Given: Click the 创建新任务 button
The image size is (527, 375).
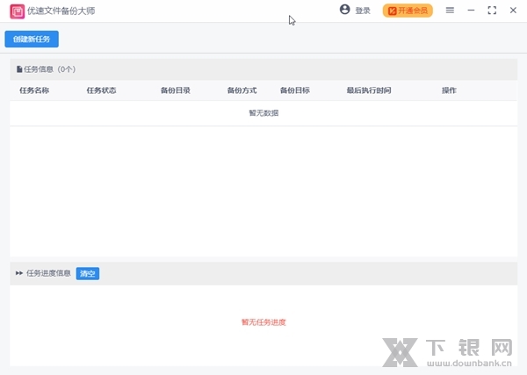Looking at the screenshot, I should (32, 39).
